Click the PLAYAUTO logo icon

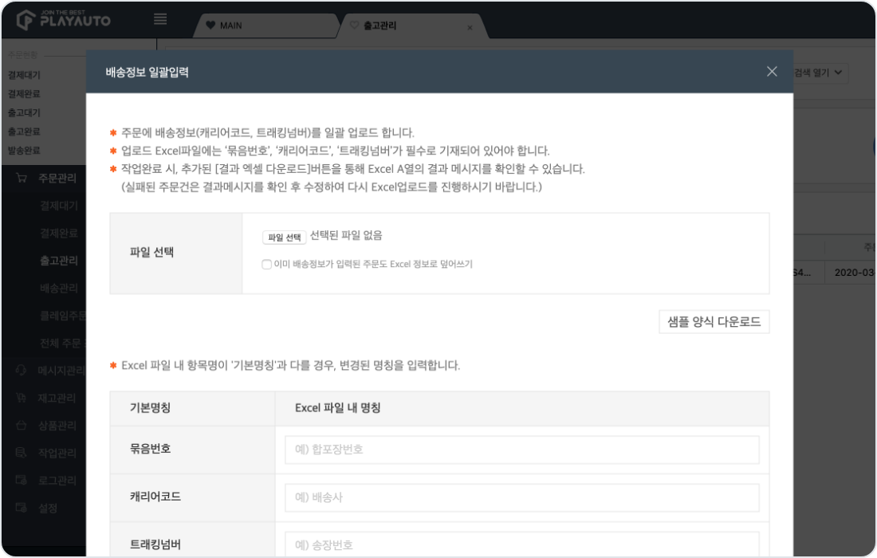coord(26,19)
